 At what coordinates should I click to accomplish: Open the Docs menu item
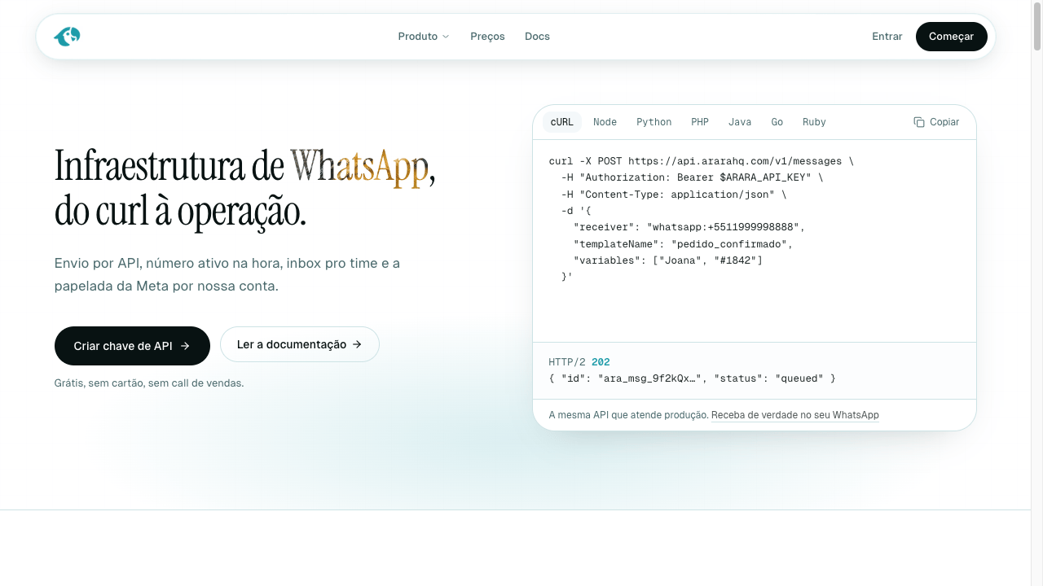coord(537,37)
